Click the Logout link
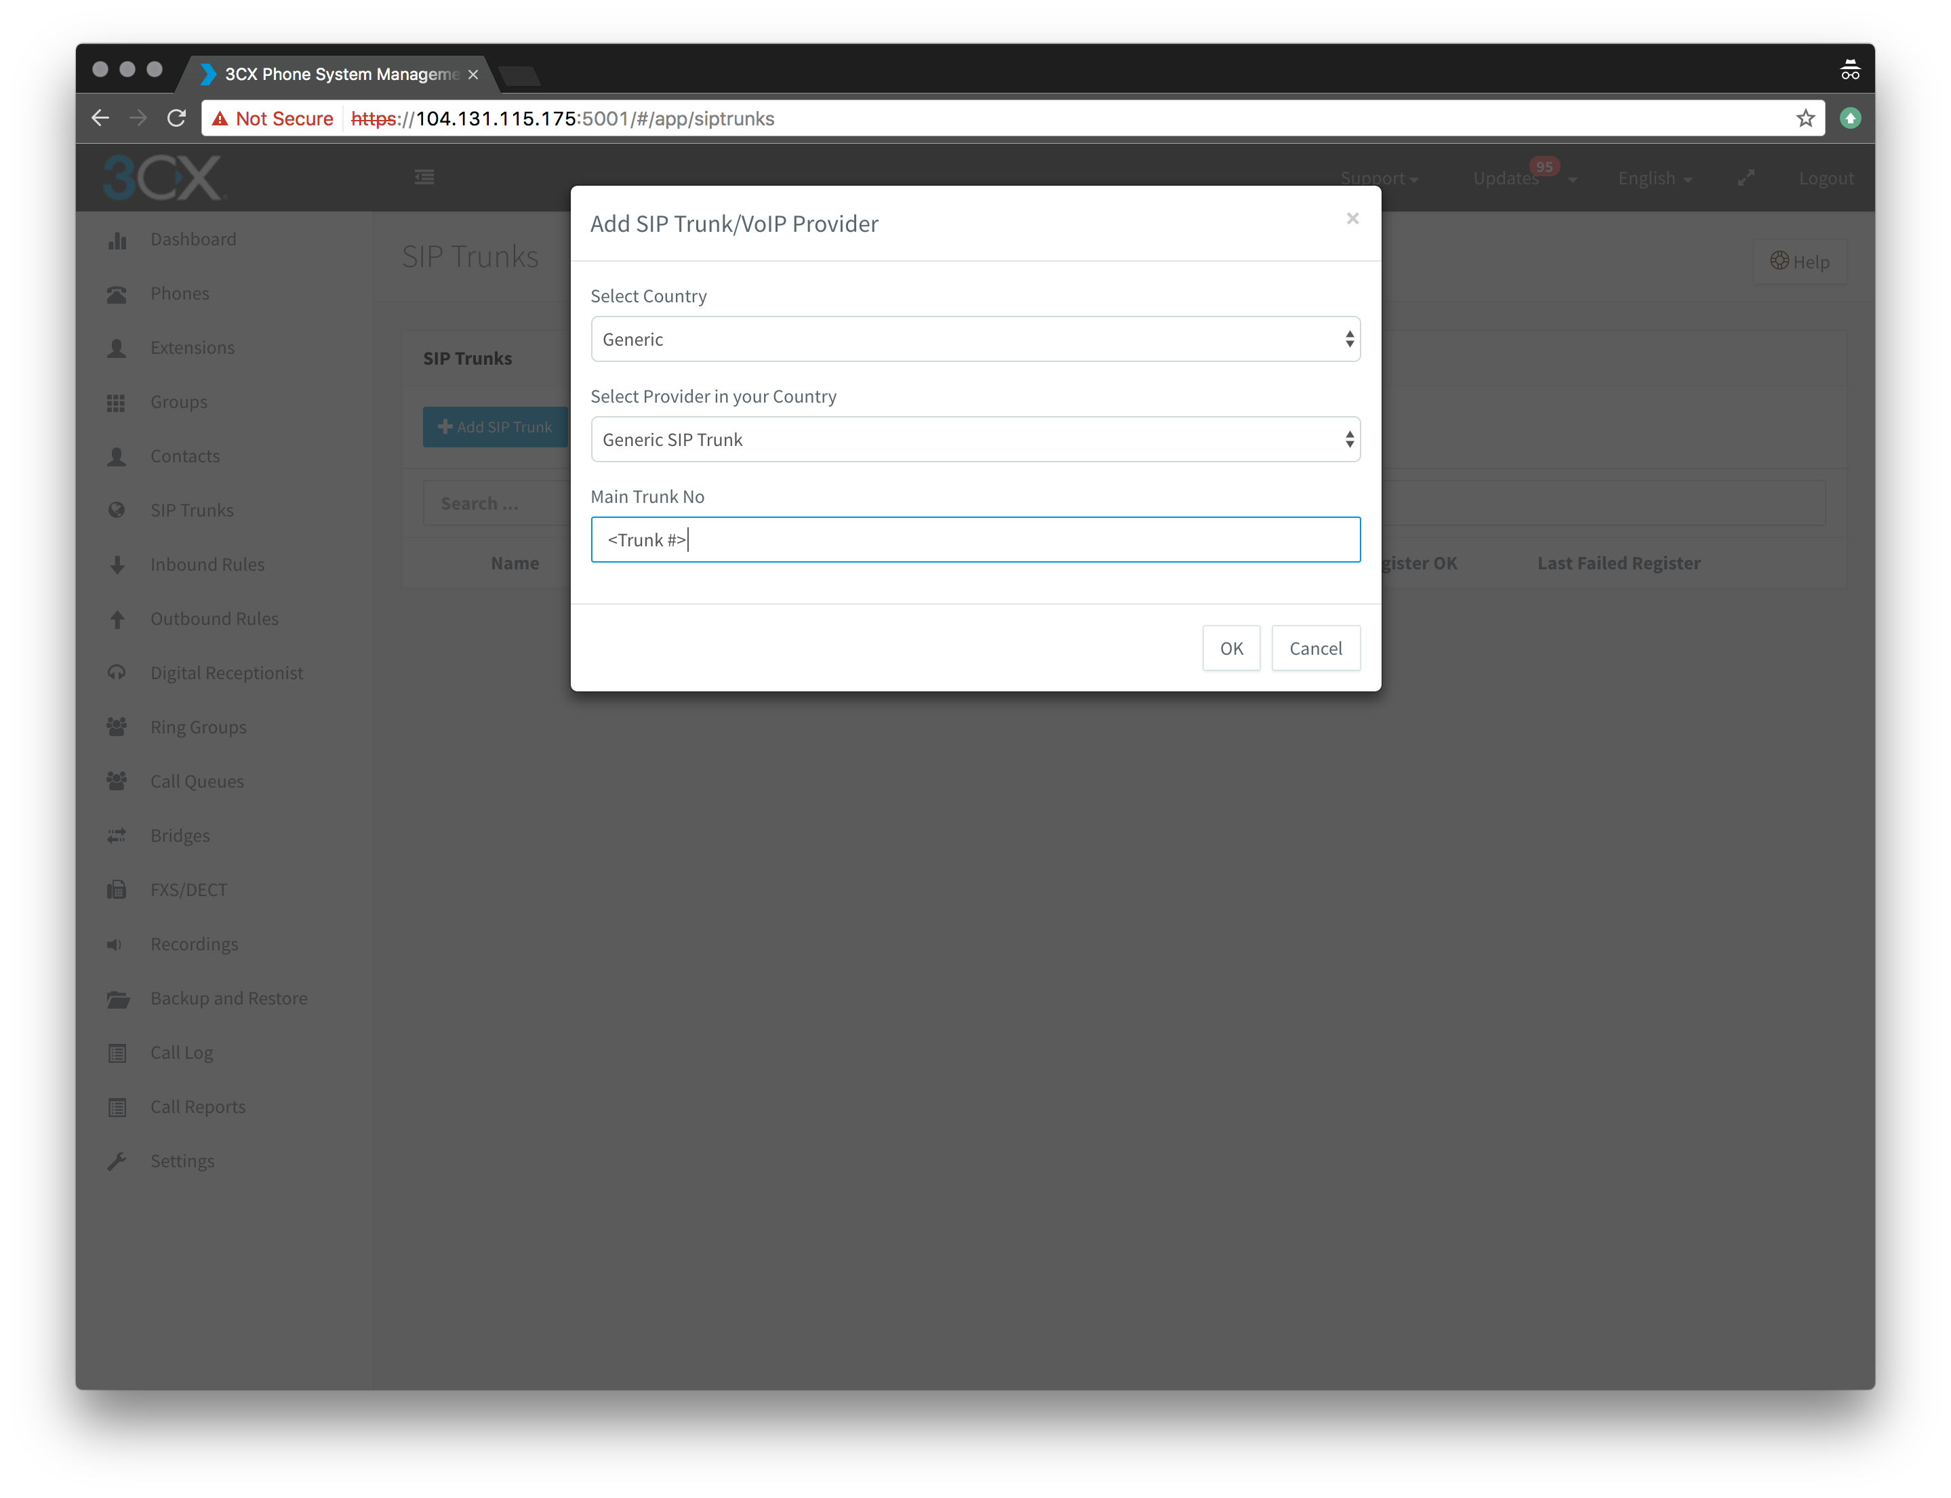The width and height of the screenshot is (1951, 1498). 1826,178
